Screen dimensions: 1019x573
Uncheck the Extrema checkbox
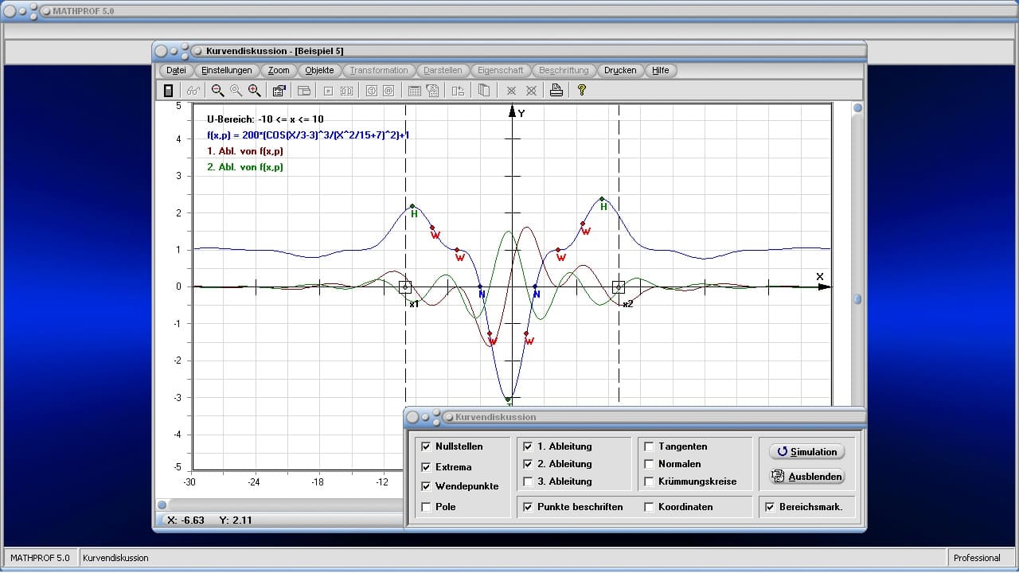426,467
